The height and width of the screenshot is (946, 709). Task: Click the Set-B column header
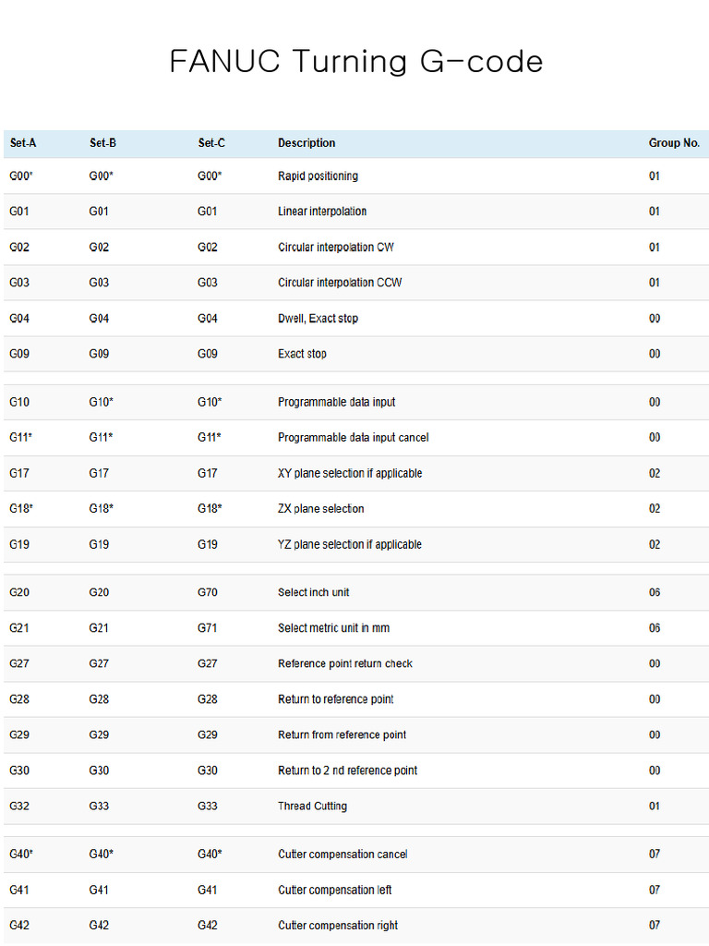click(102, 143)
